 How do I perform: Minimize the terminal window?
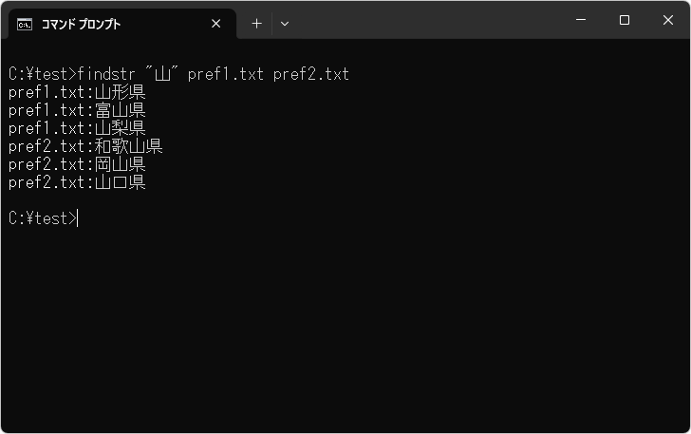580,20
